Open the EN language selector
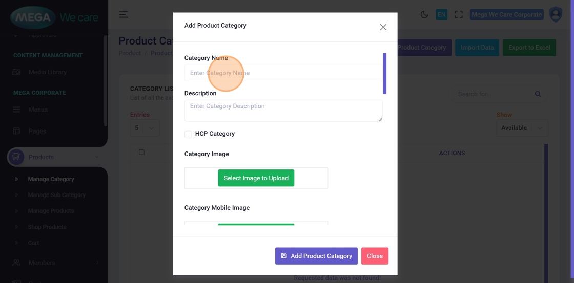 (441, 14)
